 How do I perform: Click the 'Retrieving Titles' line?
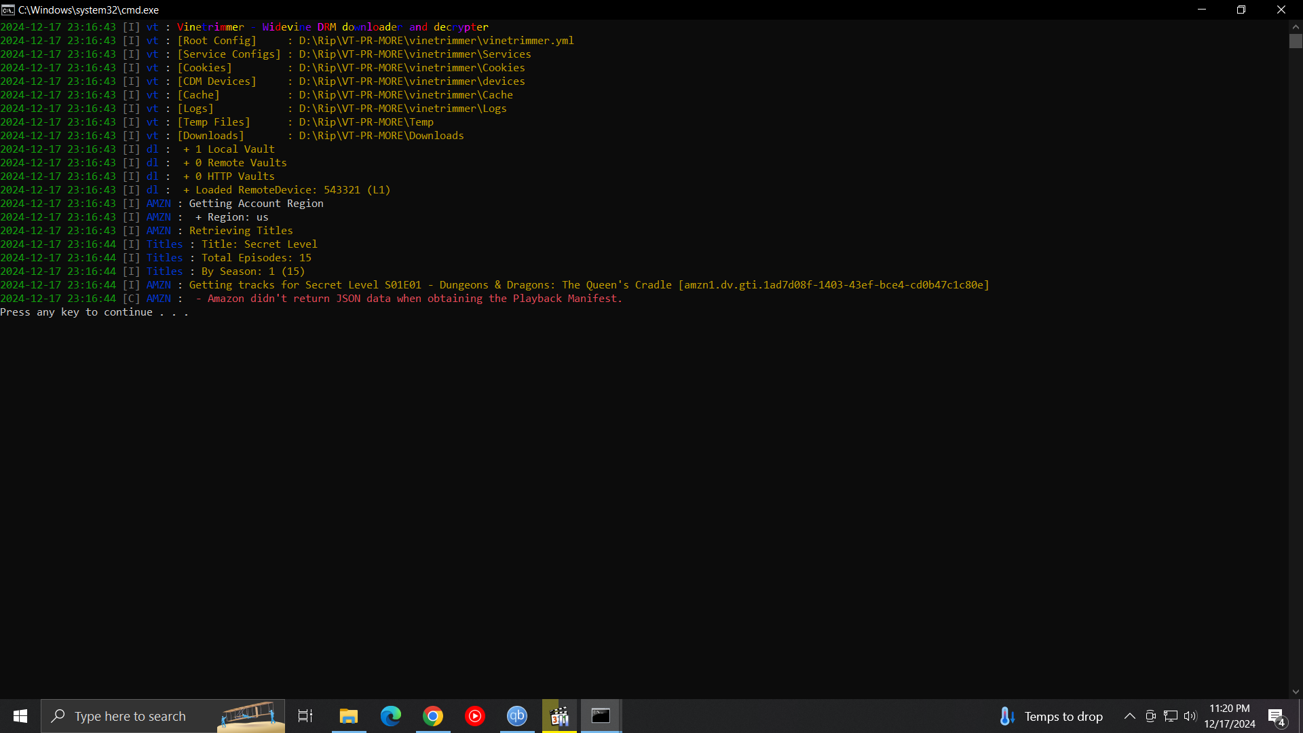pyautogui.click(x=241, y=231)
